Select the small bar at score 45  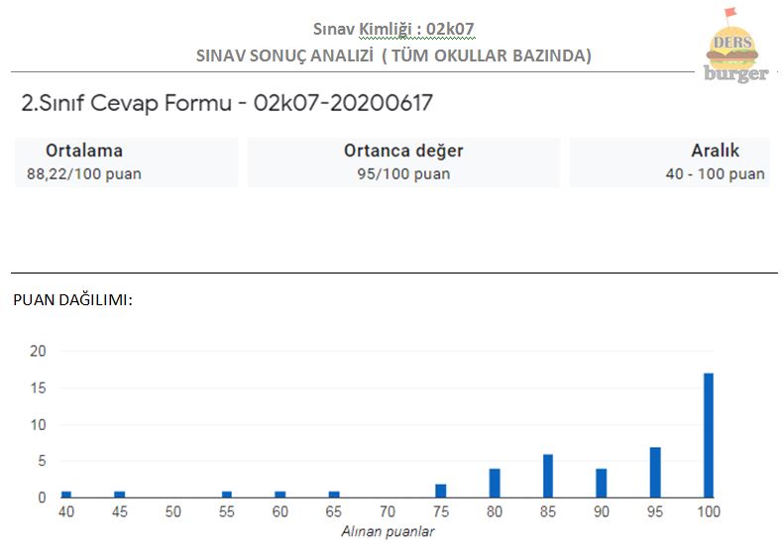coord(120,494)
